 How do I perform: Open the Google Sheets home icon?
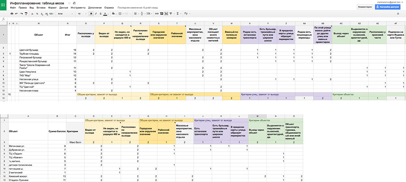(4, 5)
